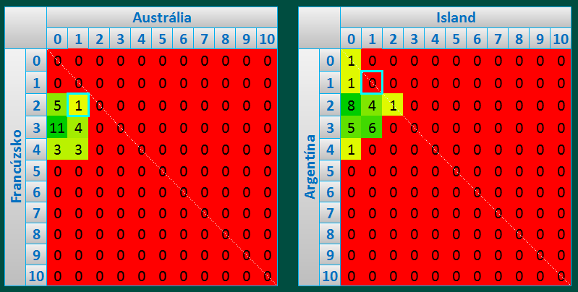Image resolution: width=578 pixels, height=292 pixels.
Task: Click row header 7 beside Francúzsko
Action: [35, 212]
